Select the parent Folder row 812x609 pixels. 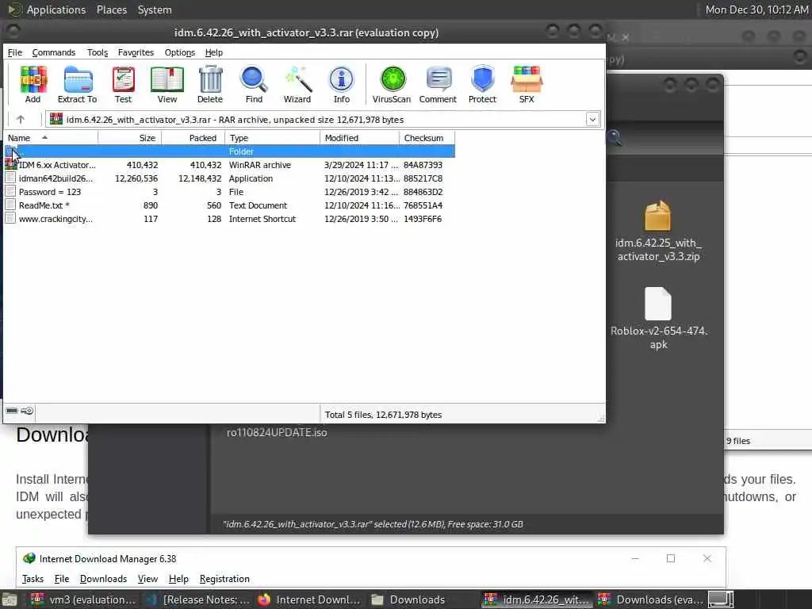coord(229,151)
